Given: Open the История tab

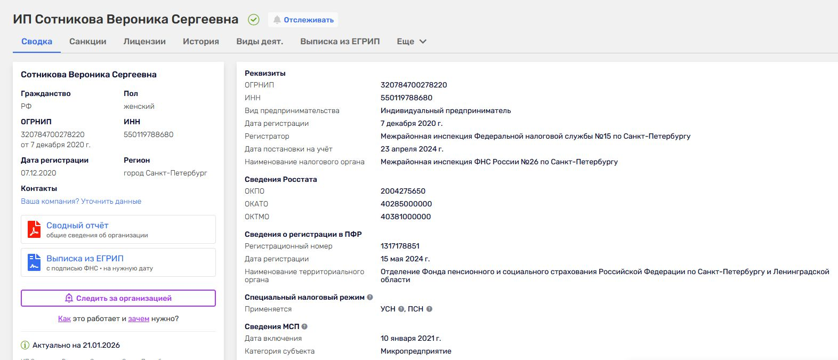Looking at the screenshot, I should (201, 41).
